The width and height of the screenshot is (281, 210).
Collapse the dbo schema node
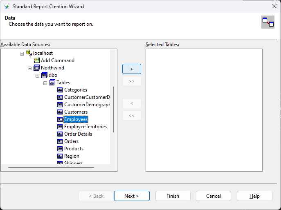pos(37,76)
